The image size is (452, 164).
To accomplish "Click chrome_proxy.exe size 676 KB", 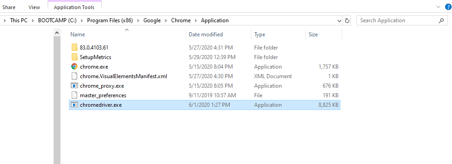I will point(330,86).
